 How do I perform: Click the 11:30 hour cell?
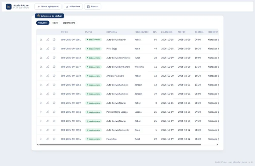(x=198, y=85)
